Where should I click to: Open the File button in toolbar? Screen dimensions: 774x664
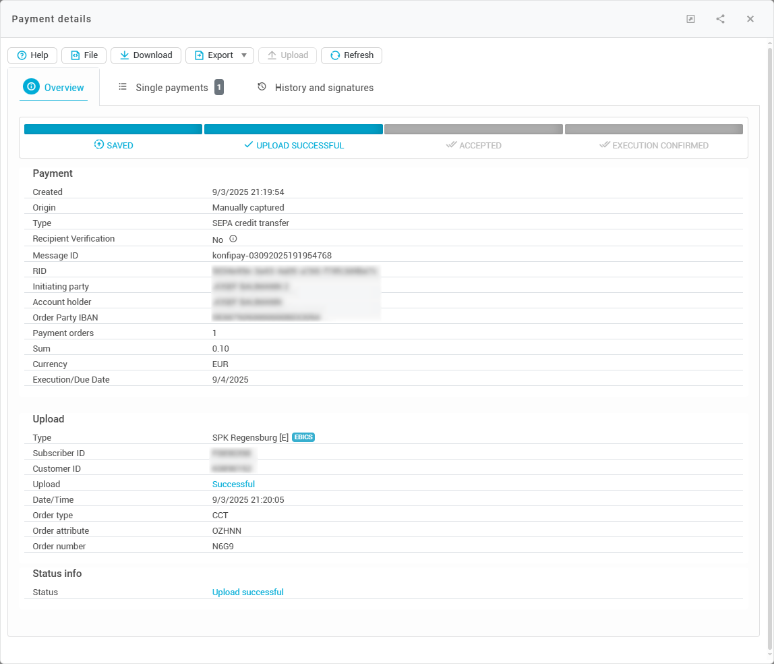84,55
